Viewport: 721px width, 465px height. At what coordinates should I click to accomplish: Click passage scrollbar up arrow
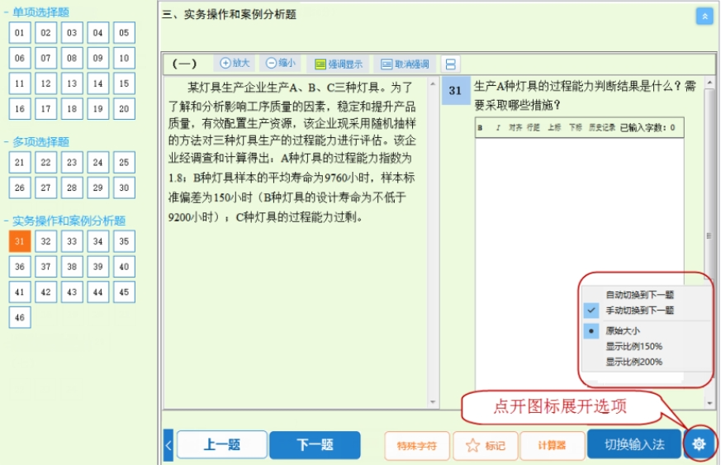(433, 84)
